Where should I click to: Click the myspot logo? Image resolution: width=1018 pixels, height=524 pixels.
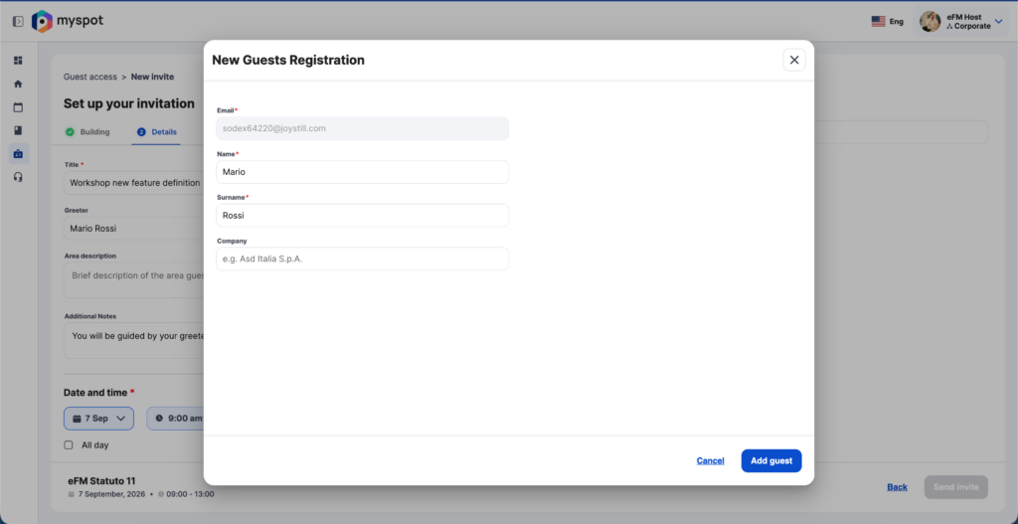68,22
